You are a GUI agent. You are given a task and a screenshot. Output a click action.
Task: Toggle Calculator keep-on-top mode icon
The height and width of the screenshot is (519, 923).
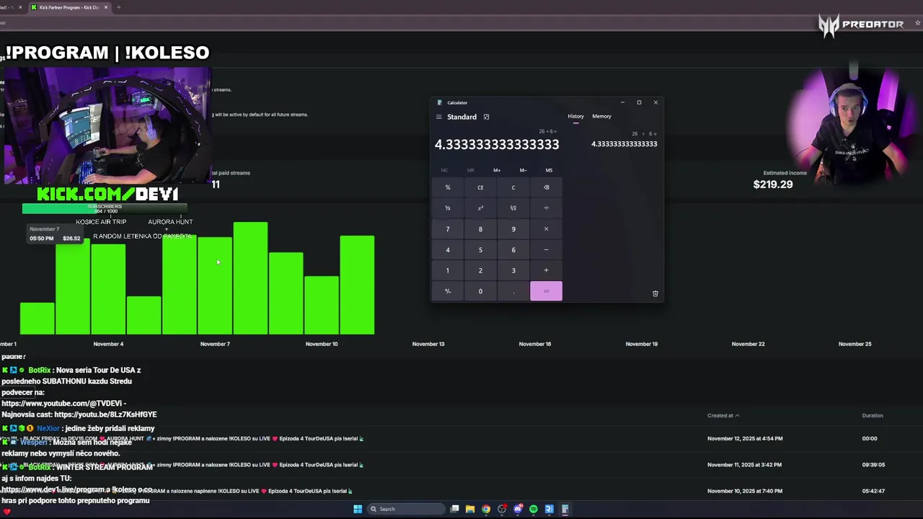click(486, 117)
